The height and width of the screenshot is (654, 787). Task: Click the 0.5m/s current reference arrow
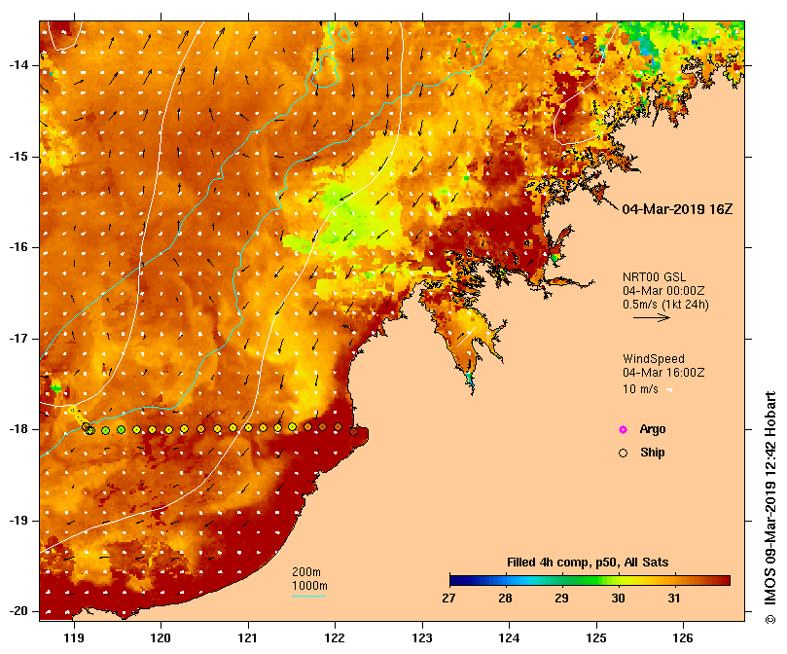[652, 317]
